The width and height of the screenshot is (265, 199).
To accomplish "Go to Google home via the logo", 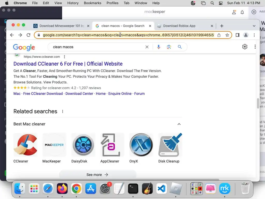I will (x=24, y=47).
